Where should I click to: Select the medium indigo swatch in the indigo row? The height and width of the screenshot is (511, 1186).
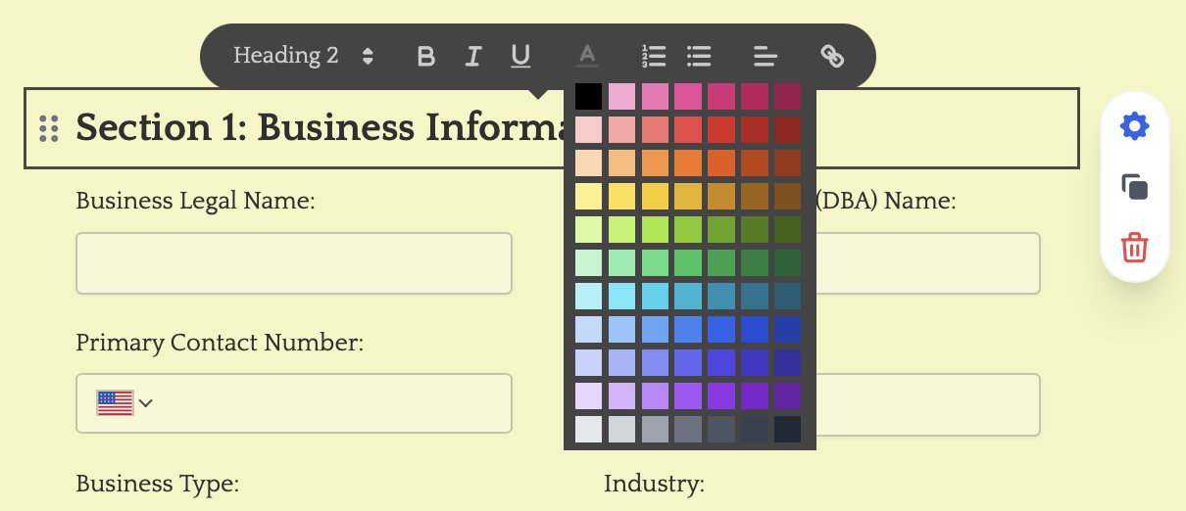[x=688, y=362]
